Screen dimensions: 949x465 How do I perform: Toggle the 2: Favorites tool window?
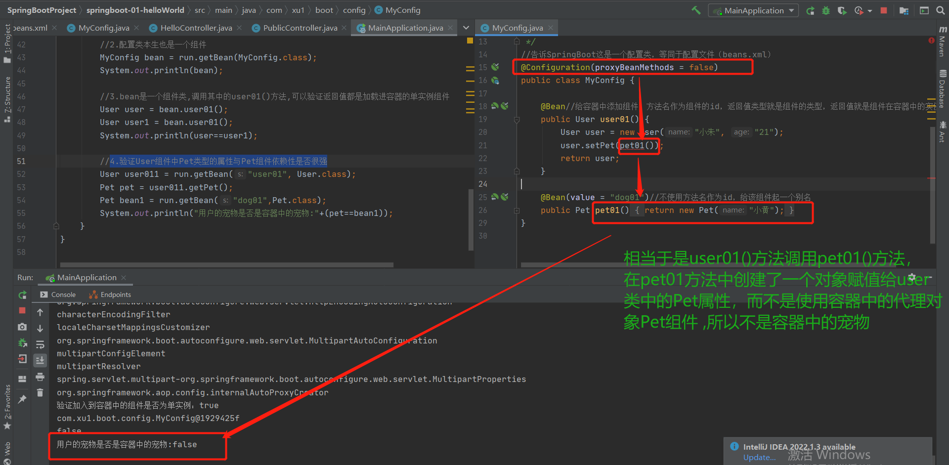(x=7, y=406)
